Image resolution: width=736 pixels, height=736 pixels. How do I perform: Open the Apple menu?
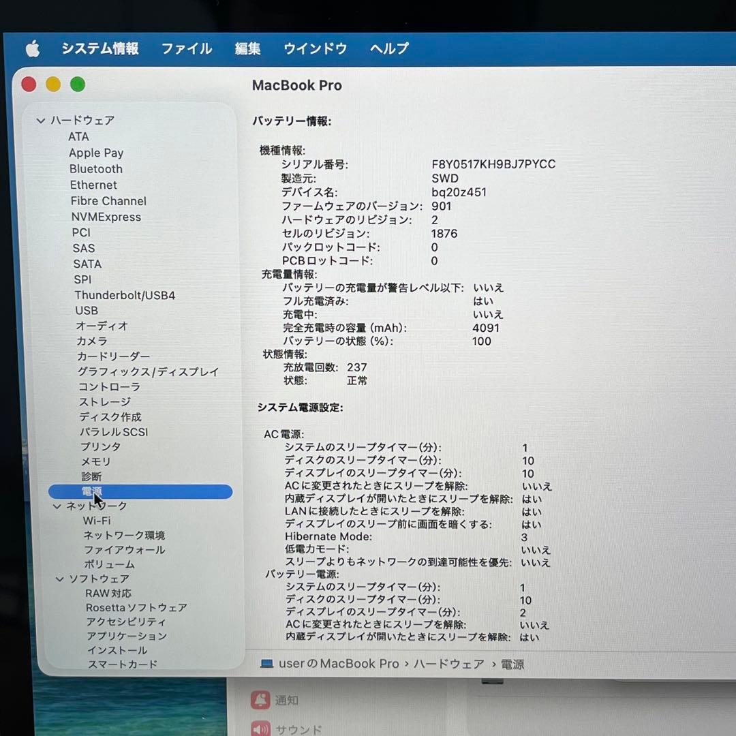click(x=32, y=48)
